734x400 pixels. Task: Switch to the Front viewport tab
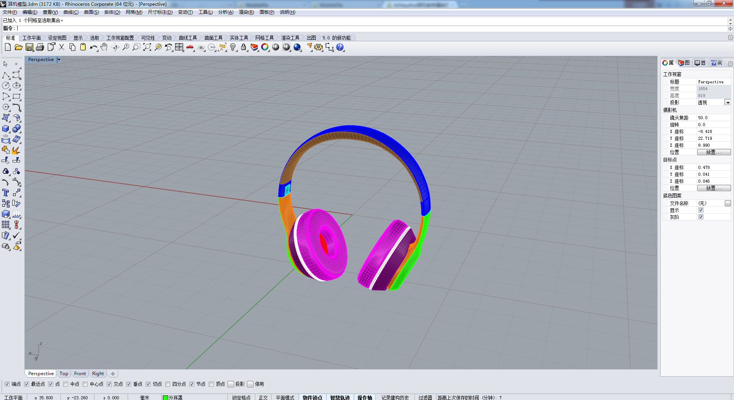click(80, 374)
